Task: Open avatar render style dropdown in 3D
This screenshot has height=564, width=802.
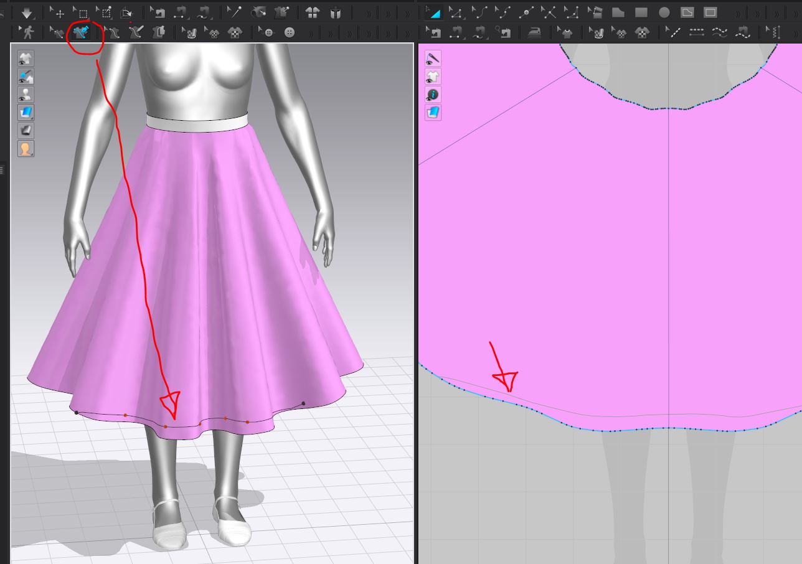Action: (26, 149)
